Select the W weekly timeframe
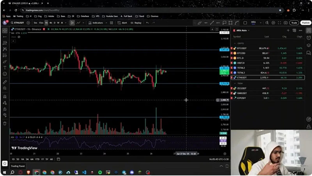Screen dimensions: 312x176 [x=58, y=23]
